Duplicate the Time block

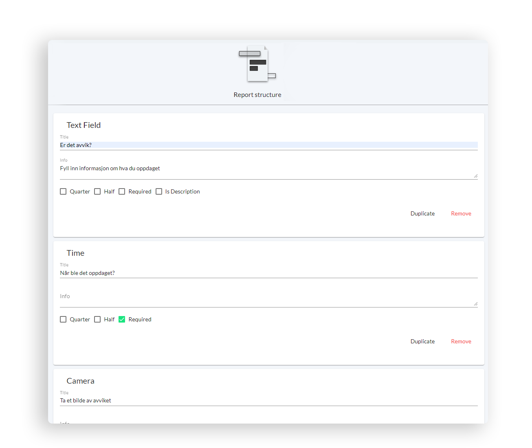click(422, 341)
